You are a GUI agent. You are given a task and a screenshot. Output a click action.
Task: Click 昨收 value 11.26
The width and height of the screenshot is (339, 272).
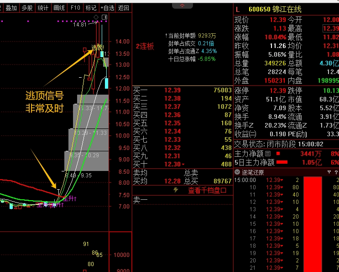(x=278, y=46)
